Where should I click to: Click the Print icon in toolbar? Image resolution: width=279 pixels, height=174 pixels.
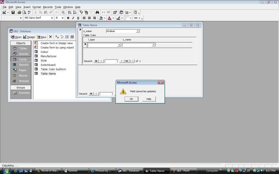19,12
